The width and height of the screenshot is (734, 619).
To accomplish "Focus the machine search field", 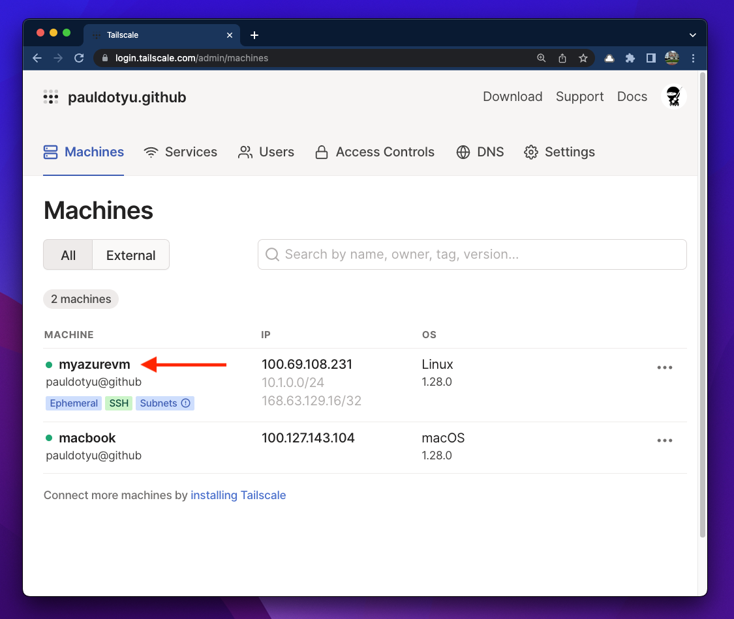I will pyautogui.click(x=472, y=255).
